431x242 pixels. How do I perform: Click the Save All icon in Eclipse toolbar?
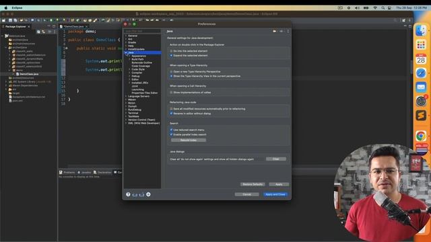click(15, 20)
